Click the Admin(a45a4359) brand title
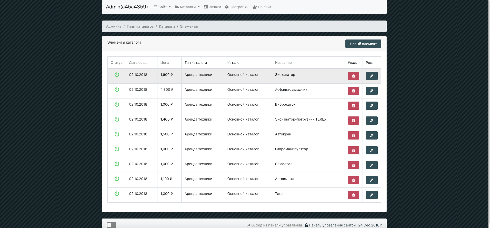Viewport: 490px width, 228px height. [127, 7]
